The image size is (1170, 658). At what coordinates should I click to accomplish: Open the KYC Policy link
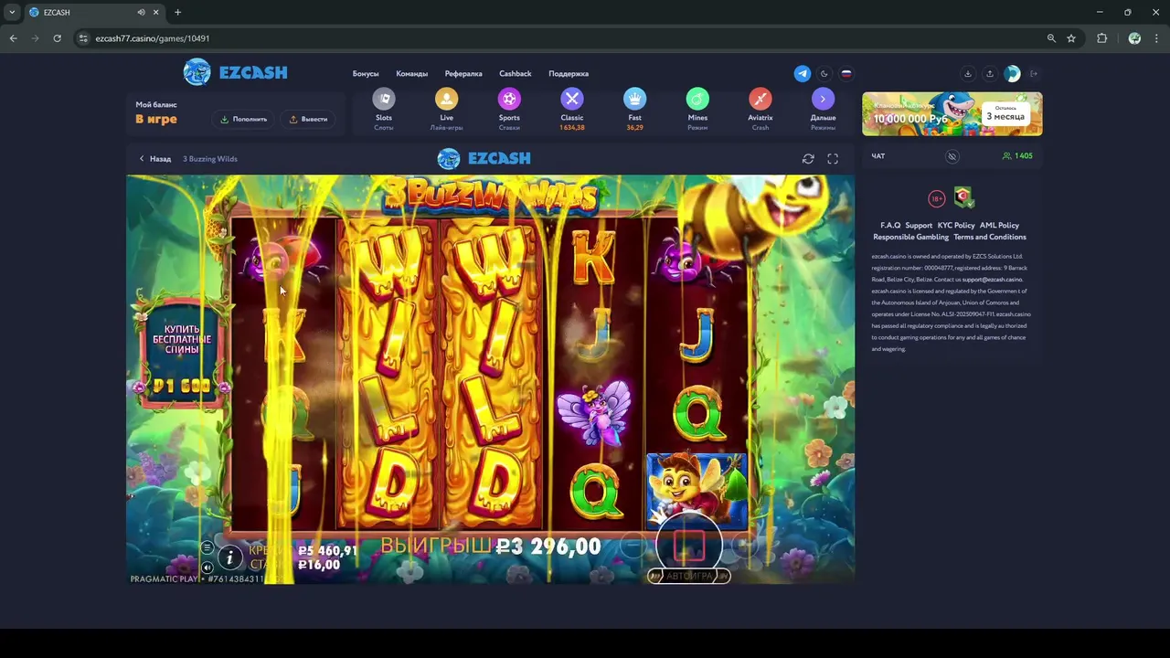[956, 226]
